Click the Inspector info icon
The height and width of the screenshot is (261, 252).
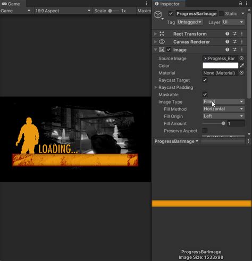(x=157, y=4)
